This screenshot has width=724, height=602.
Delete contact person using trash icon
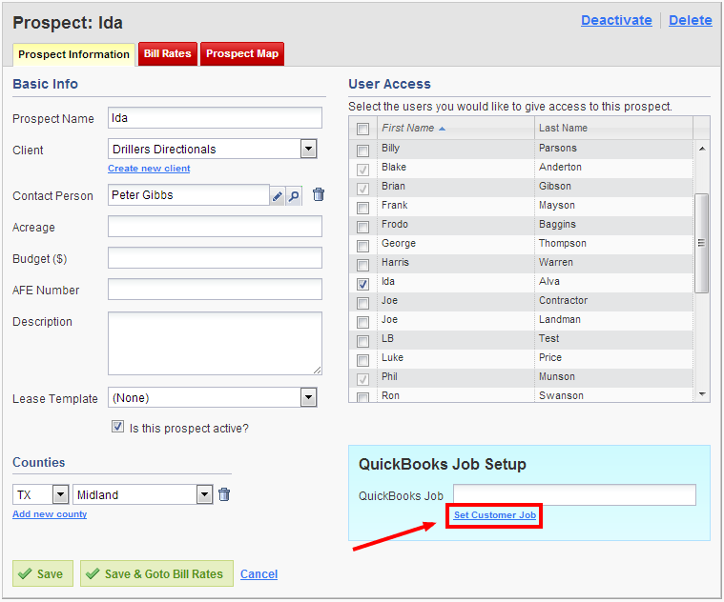click(x=319, y=195)
